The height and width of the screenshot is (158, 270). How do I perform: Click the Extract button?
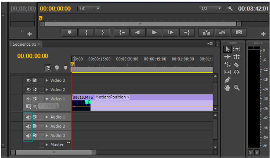click(x=223, y=33)
